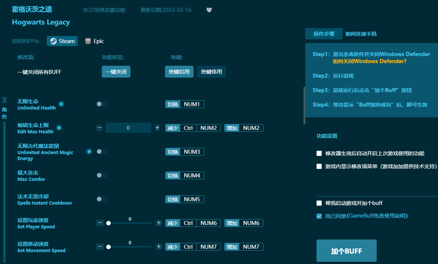Check auto-enable last used functions option
The height and width of the screenshot is (264, 438).
pyautogui.click(x=319, y=153)
